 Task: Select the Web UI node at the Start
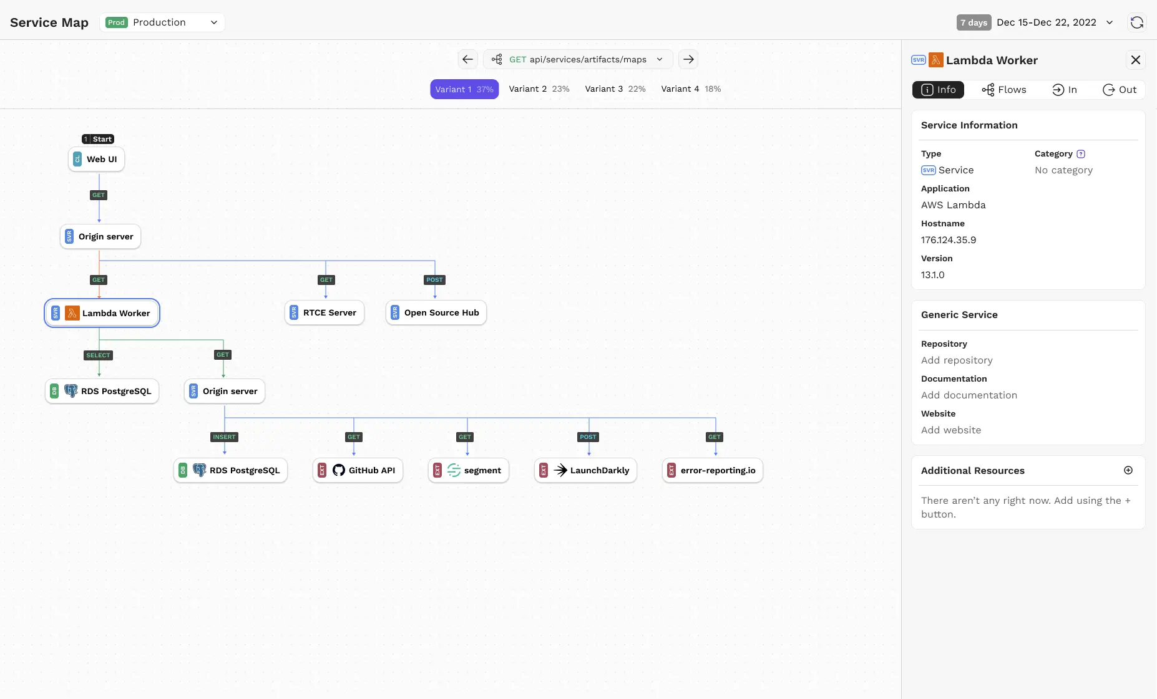click(96, 159)
